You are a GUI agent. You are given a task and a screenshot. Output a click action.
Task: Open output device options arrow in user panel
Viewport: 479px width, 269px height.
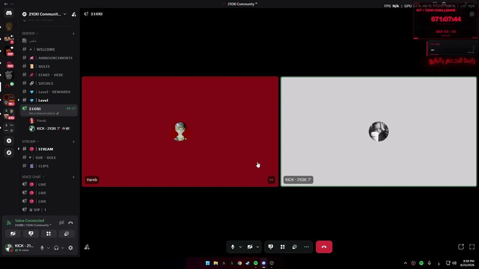(62, 248)
